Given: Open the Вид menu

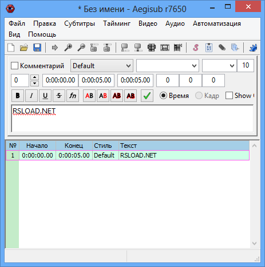Looking at the screenshot, I should [x=14, y=34].
